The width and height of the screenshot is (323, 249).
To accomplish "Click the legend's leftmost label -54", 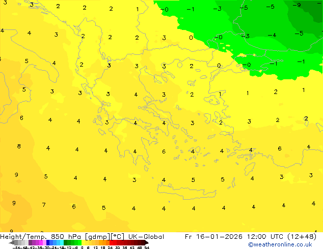I will (16, 247).
